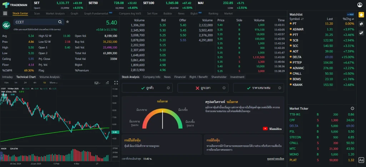Expand the More timeframe dropdown
The width and height of the screenshot is (366, 167).
click(x=53, y=83)
